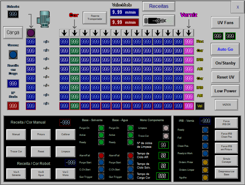Toggle the Low Power mode
This screenshot has width=245, height=185.
coord(225,91)
